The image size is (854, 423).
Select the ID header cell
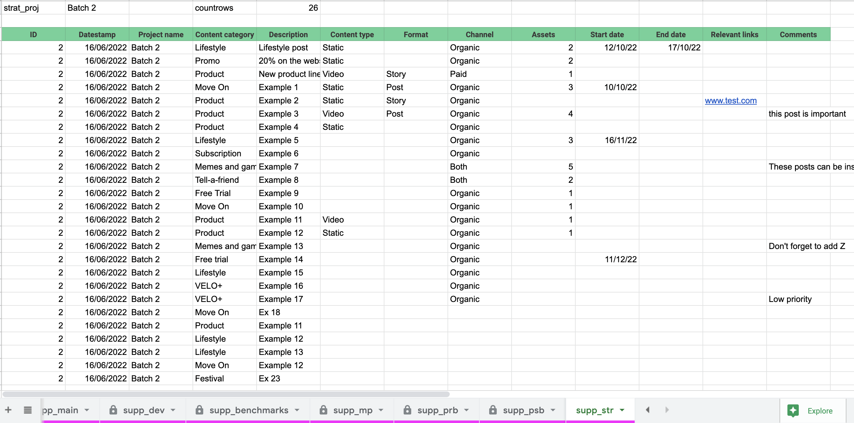(x=33, y=34)
